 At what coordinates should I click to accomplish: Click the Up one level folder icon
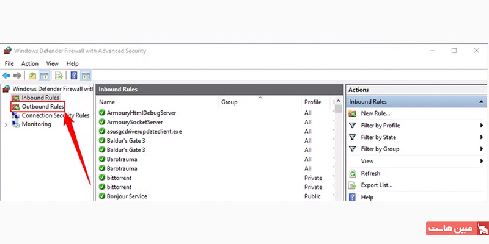point(32,75)
